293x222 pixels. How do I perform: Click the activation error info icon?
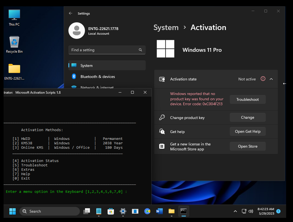[x=263, y=79]
